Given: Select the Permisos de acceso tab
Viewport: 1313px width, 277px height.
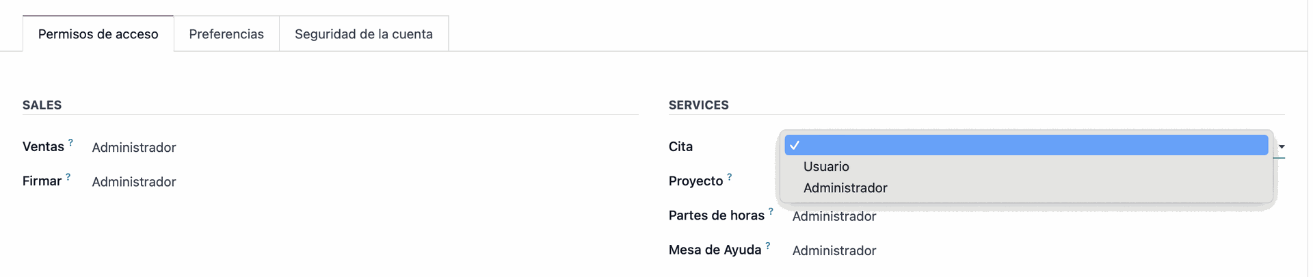Looking at the screenshot, I should click(98, 34).
